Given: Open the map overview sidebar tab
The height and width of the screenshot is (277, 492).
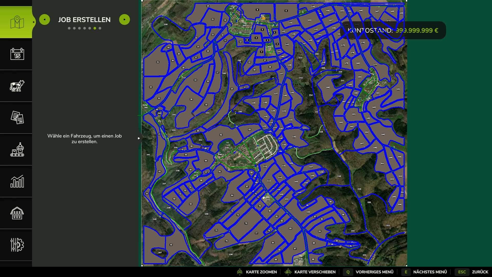Looking at the screenshot, I should click(17, 22).
